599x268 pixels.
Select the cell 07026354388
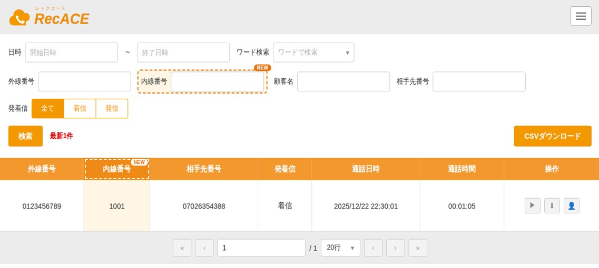click(x=203, y=206)
